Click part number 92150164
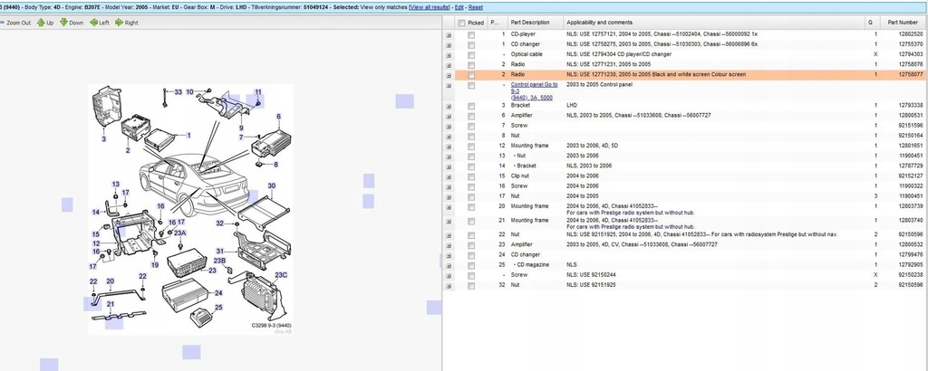This screenshot has width=928, height=371. click(x=910, y=136)
